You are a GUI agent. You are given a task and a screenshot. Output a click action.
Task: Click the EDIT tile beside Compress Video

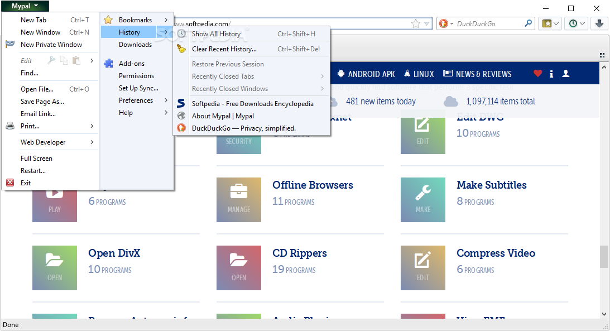coord(423,268)
